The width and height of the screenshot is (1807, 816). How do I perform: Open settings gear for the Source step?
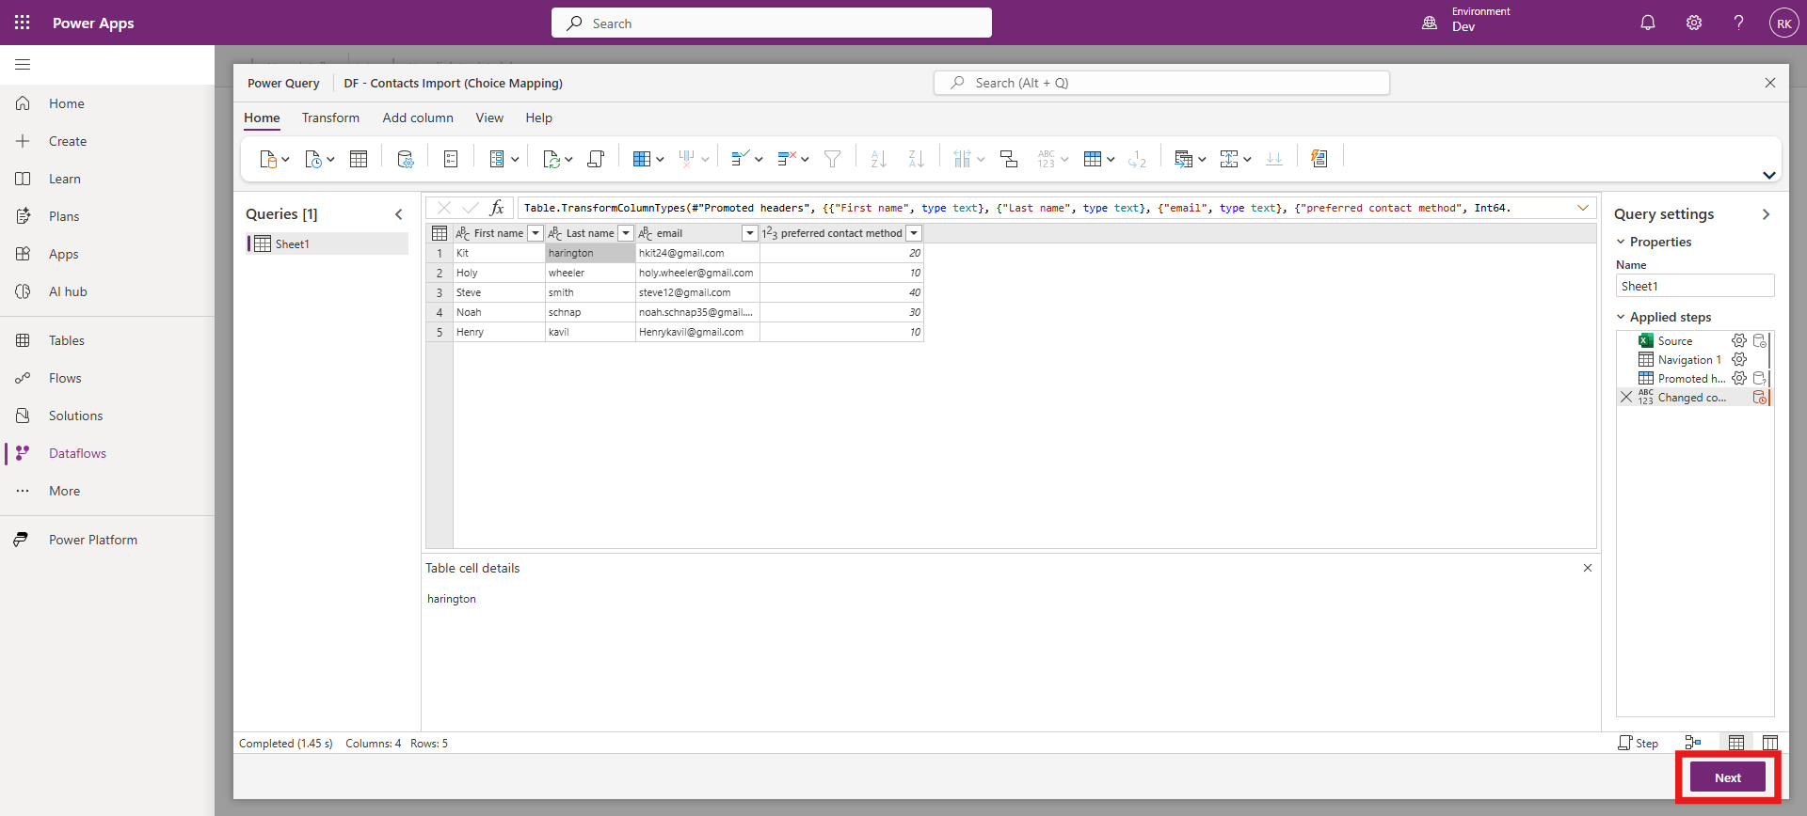(x=1738, y=341)
